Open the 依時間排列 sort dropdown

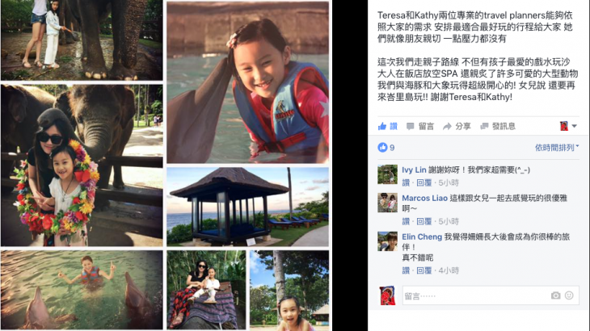click(x=557, y=148)
